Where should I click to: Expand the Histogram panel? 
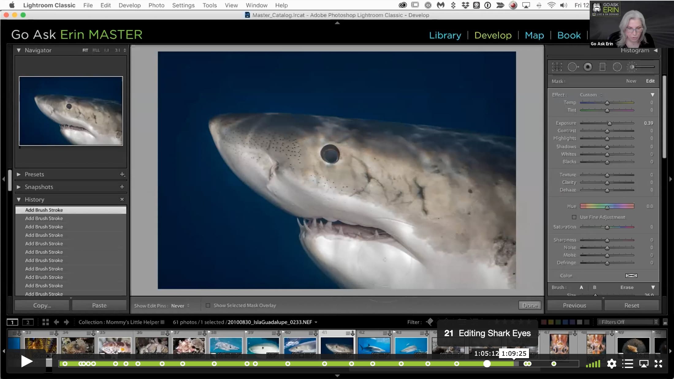656,50
